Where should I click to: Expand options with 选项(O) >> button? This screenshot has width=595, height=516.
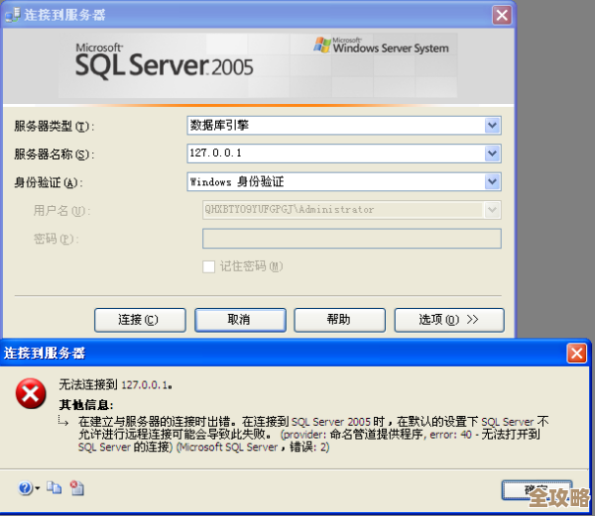coord(449,320)
